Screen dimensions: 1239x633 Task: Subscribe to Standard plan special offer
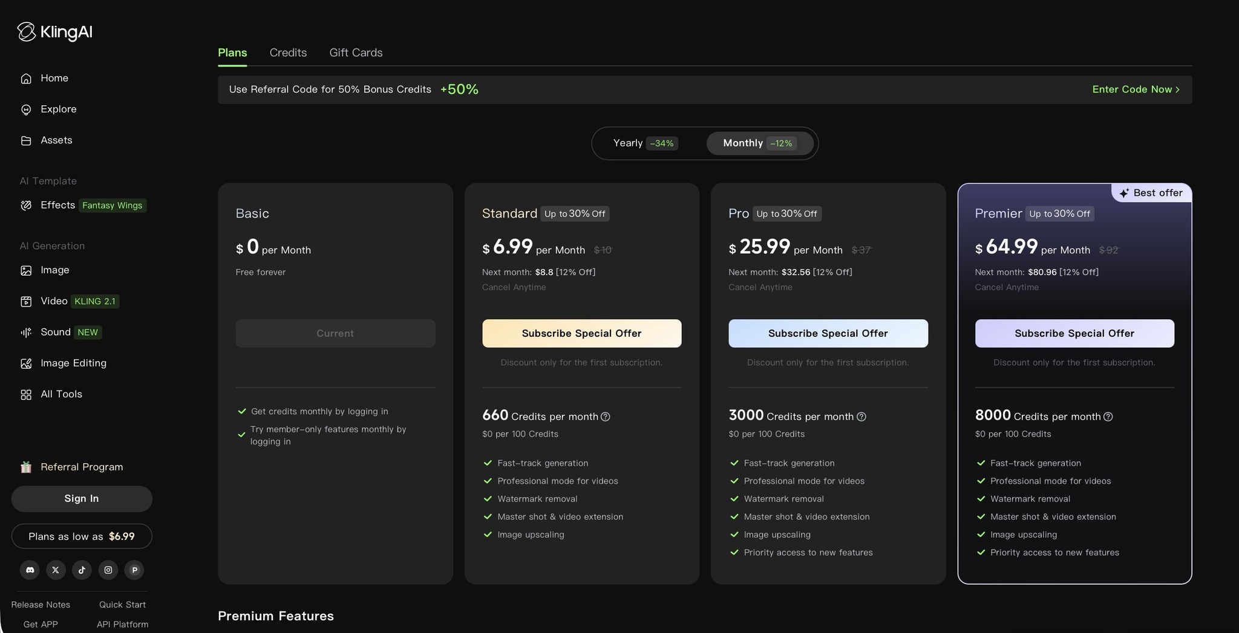(581, 333)
